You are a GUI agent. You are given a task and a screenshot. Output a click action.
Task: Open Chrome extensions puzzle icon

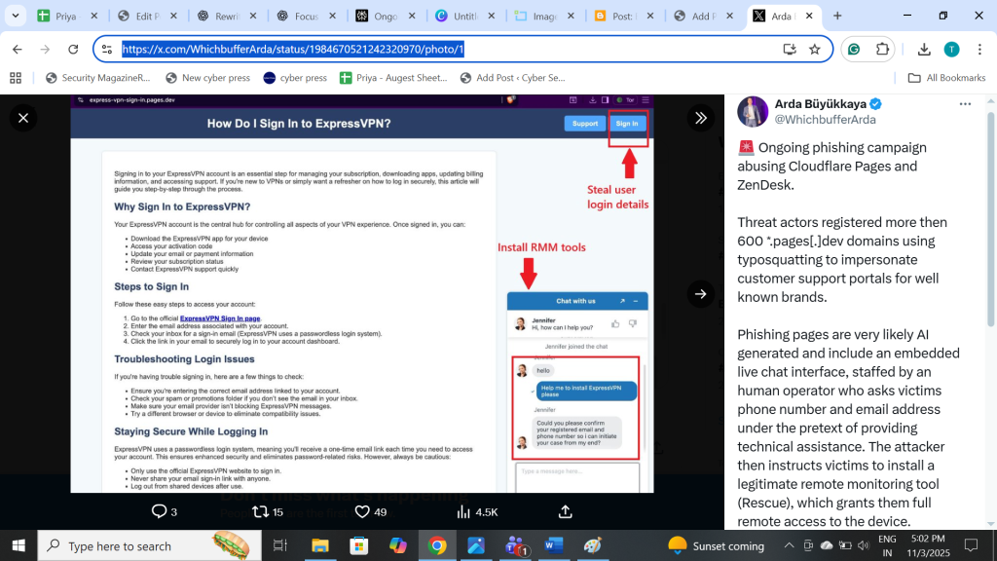click(882, 49)
